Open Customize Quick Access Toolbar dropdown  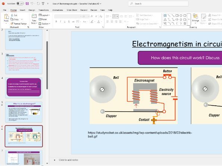pos(48,3)
